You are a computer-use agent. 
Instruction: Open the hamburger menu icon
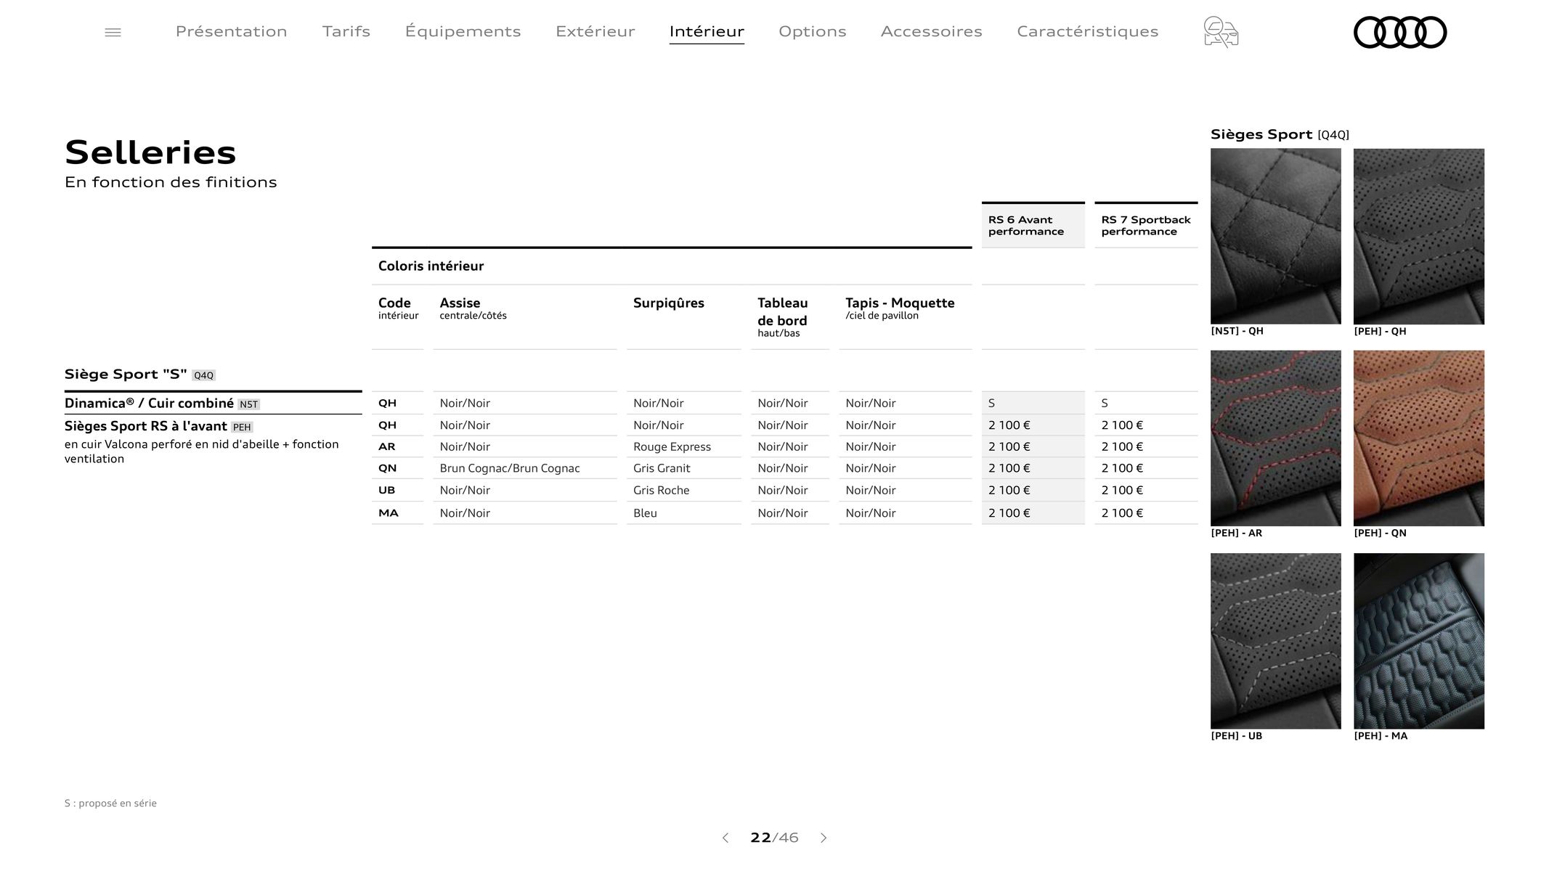[113, 32]
